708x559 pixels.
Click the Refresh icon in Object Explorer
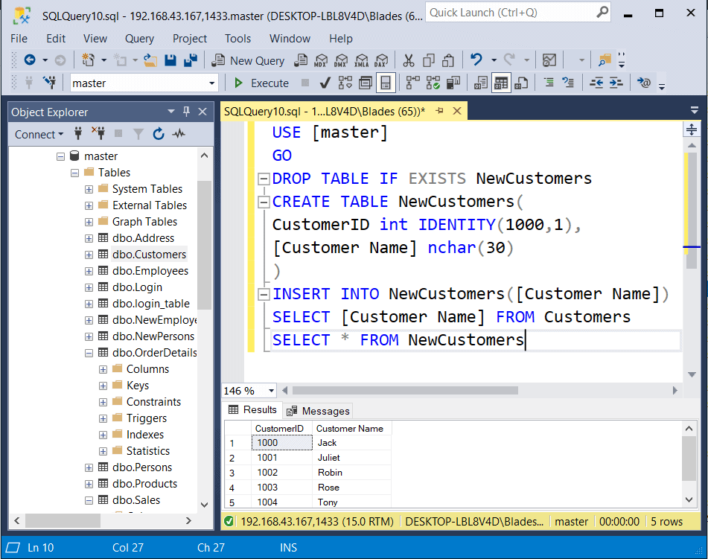(x=158, y=133)
